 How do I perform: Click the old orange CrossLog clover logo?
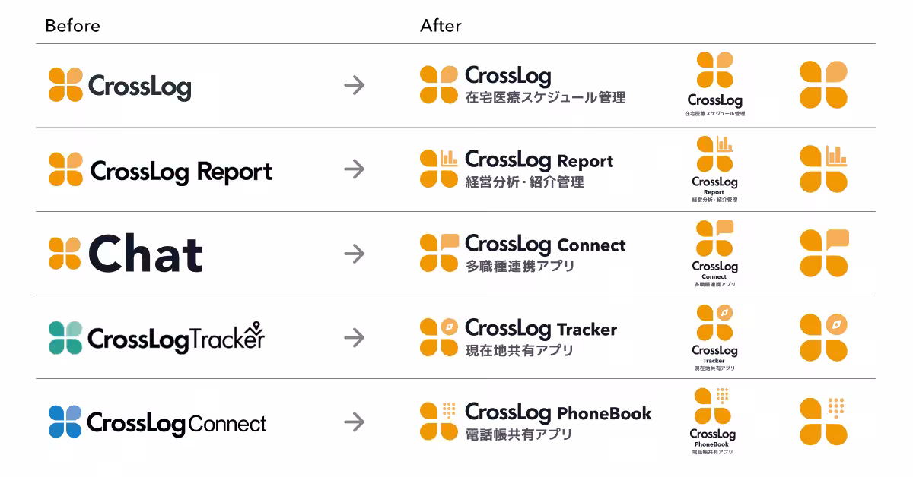tap(65, 85)
